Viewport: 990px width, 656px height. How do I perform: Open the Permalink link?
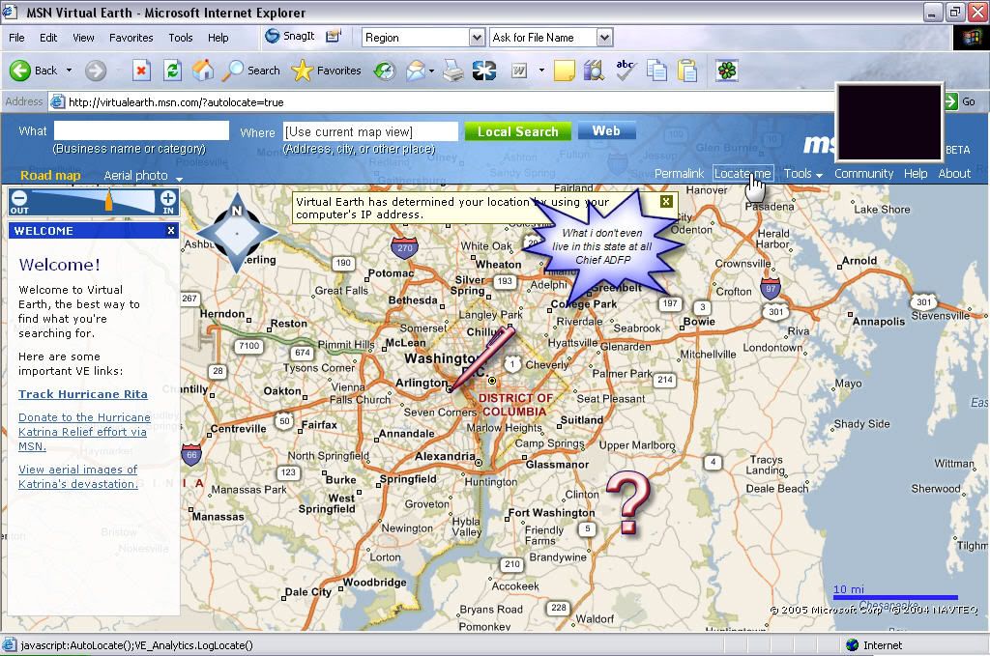pyautogui.click(x=679, y=174)
